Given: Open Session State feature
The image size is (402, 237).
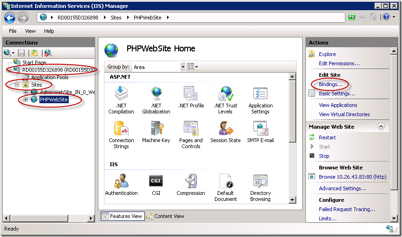Looking at the screenshot, I should coord(226,132).
